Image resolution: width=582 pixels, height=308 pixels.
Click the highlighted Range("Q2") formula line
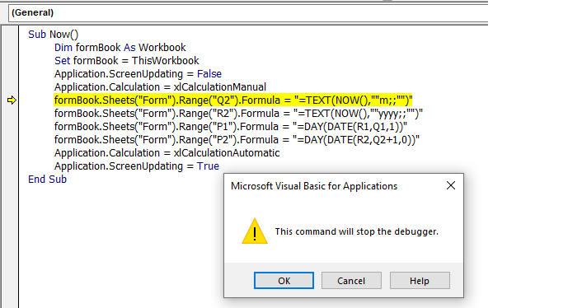[x=233, y=100]
